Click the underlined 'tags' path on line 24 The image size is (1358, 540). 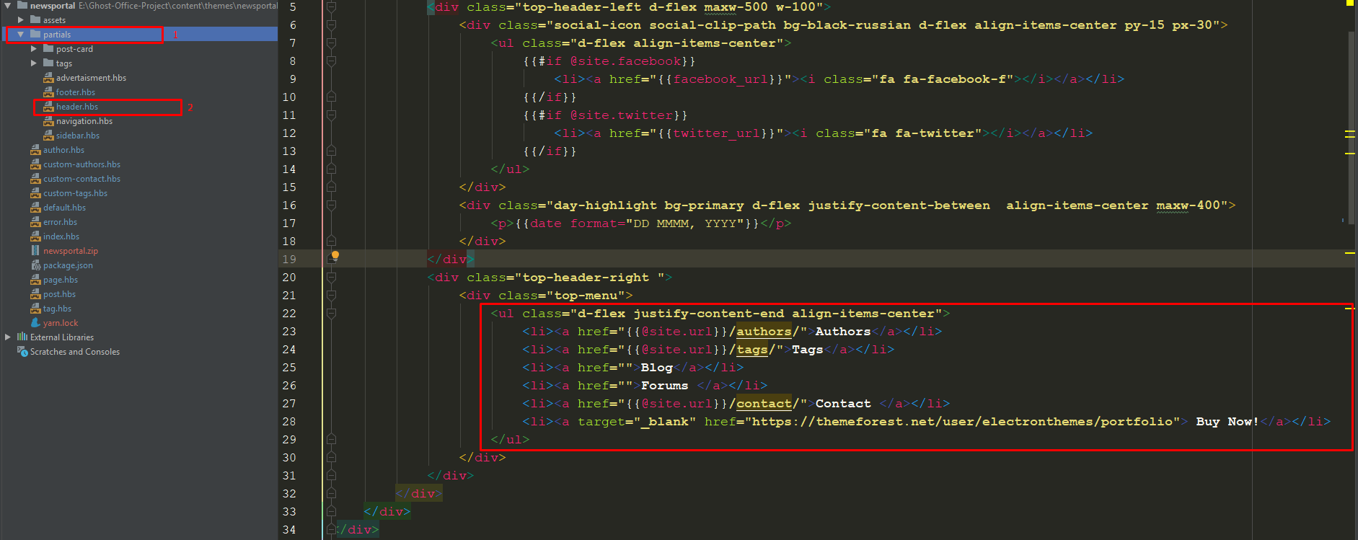[752, 350]
